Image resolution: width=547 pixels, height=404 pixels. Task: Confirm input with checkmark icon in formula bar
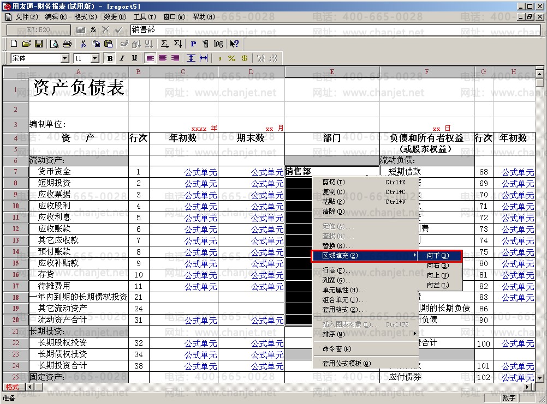[119, 30]
